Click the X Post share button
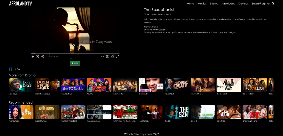Screen dimensions: 283x136 (x=17, y=69)
